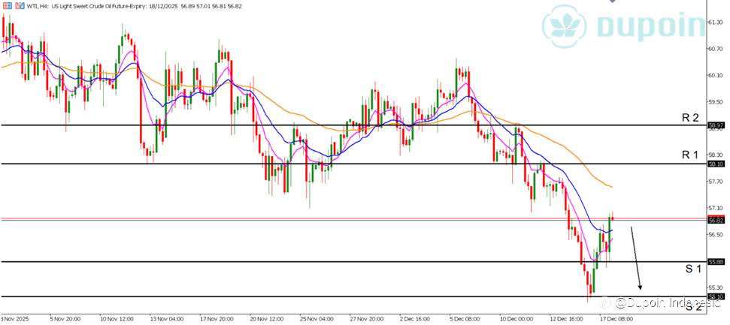730x325 pixels.
Task: Click the 58.30 price scale value
Action: click(715, 155)
